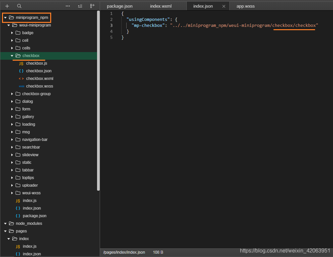Image resolution: width=333 pixels, height=257 pixels.
Task: Select the tabbar folder
Action: 28,170
